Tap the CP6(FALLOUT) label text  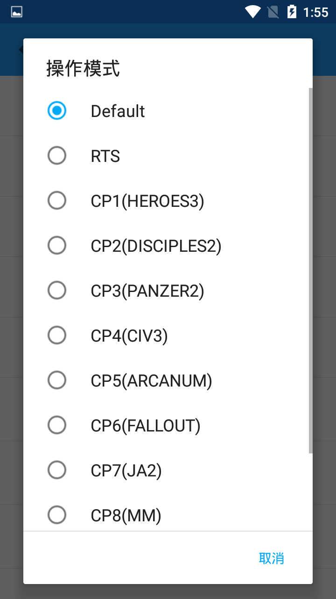pyautogui.click(x=146, y=426)
